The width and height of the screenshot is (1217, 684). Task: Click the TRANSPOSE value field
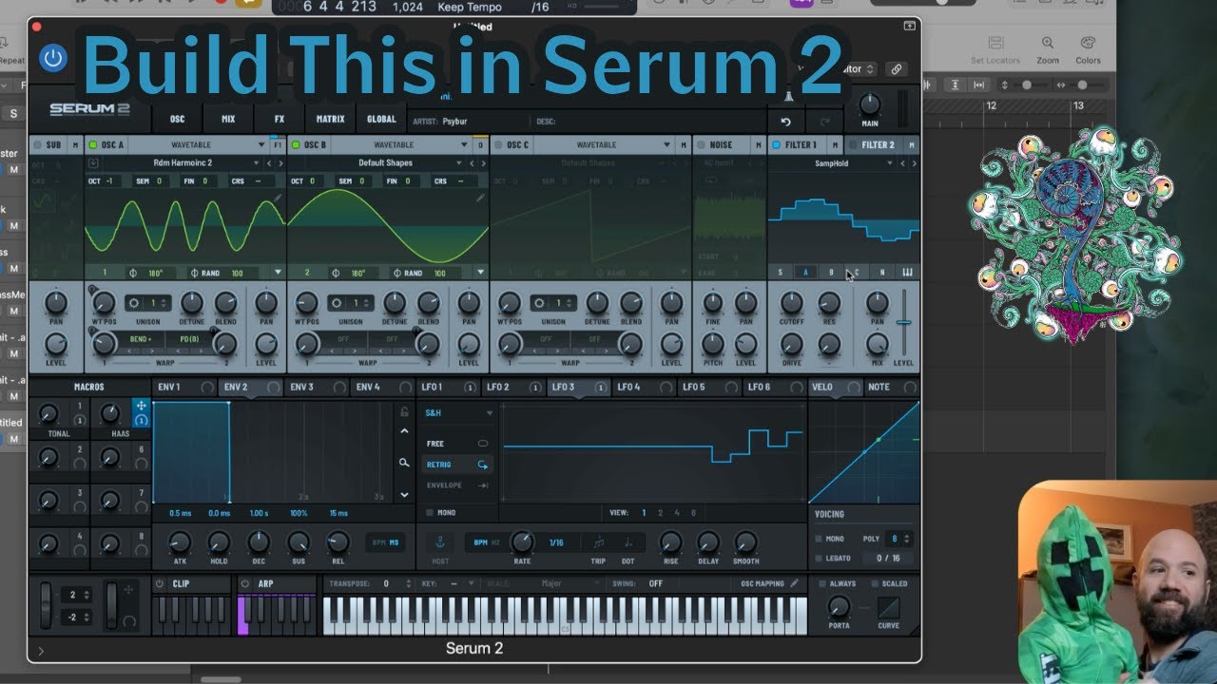[386, 583]
